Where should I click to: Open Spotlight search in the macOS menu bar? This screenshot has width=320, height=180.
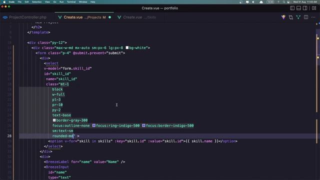point(283,2)
